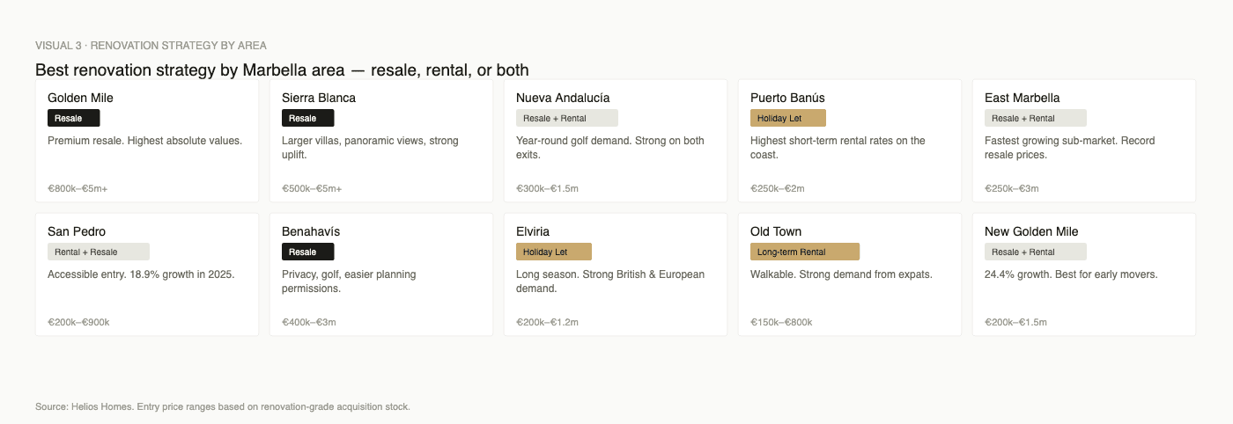Click the Holiday Let tag under Elviria
The height and width of the screenshot is (424, 1233).
click(x=553, y=252)
